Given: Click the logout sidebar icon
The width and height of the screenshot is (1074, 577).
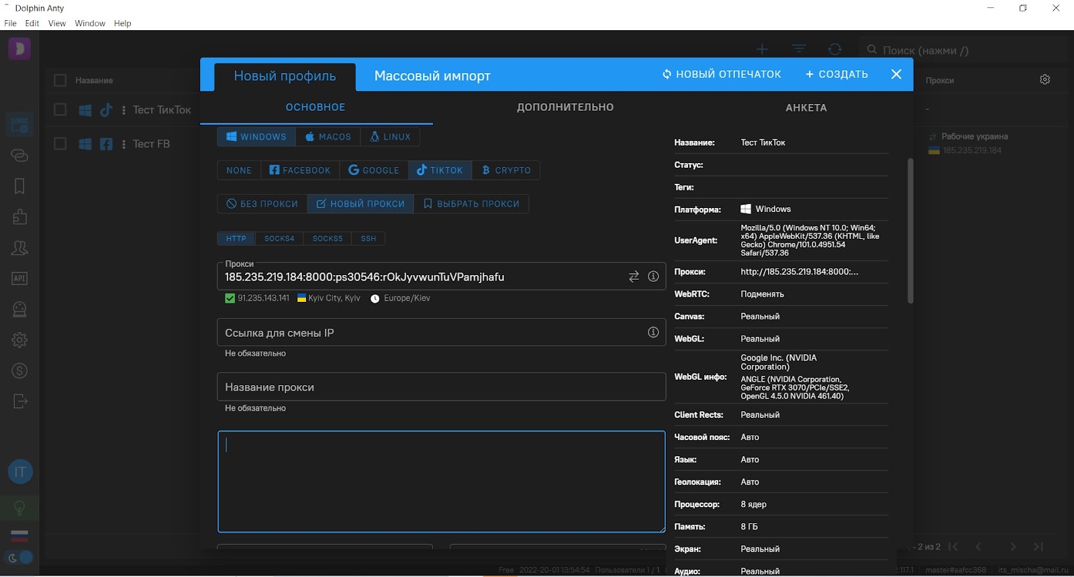Looking at the screenshot, I should click(19, 401).
